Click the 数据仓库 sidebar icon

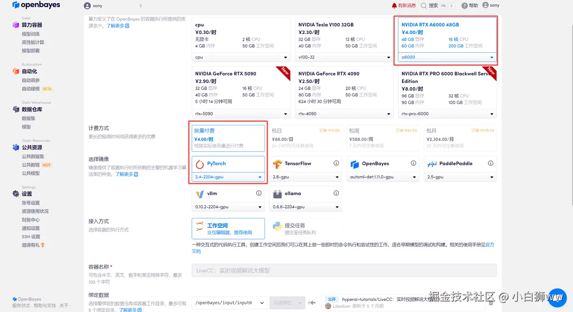pos(16,109)
